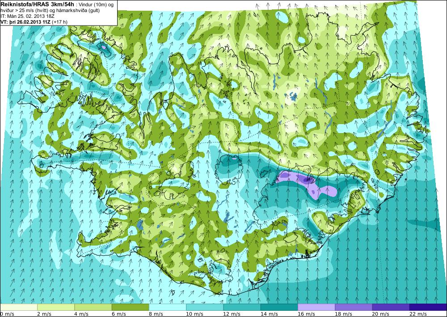Click the light green 2–4 m/s legend swatch
This screenshot has width=447, height=317.
(56, 307)
